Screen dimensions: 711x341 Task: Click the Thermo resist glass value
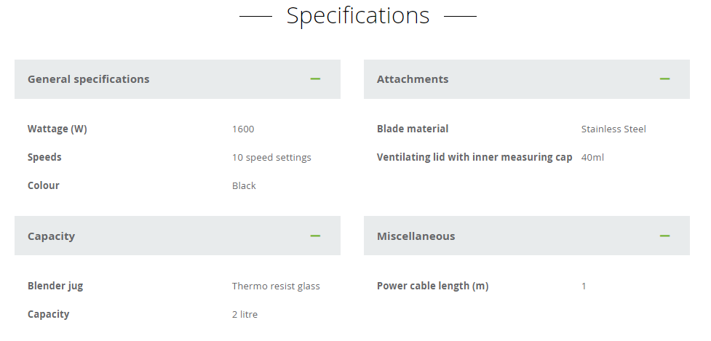point(276,286)
